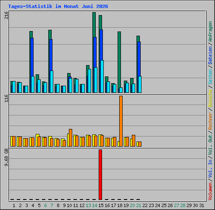The height and width of the screenshot is (210, 215).
Task: Click day label '13' on the x-axis
Action: 88,205
